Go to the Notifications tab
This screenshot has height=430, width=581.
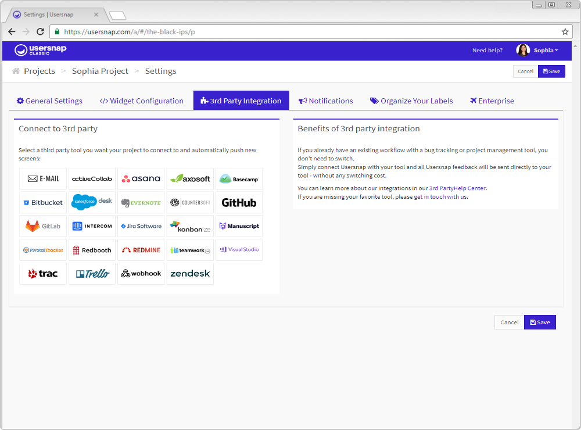click(326, 101)
